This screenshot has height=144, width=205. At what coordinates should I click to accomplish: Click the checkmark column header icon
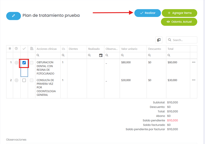click(24, 49)
